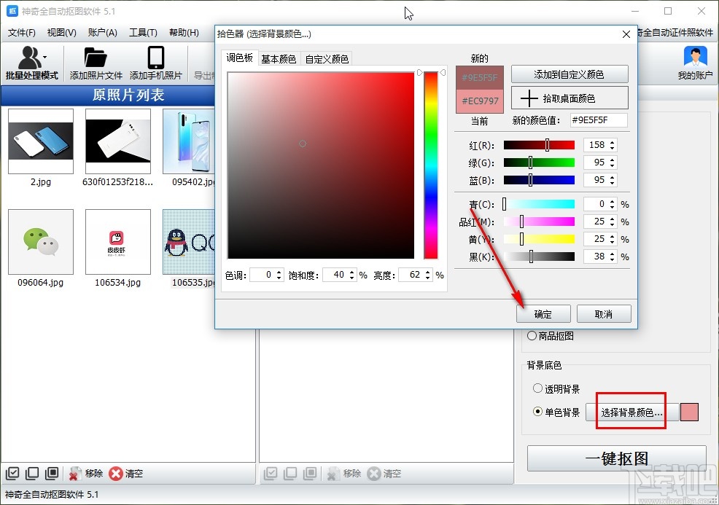This screenshot has width=719, height=505.
Task: Adjust the 饱和度 spinner arrows
Action: [352, 275]
